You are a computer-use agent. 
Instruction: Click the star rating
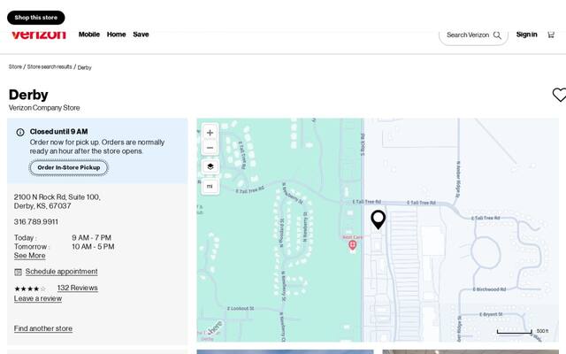[x=30, y=289]
